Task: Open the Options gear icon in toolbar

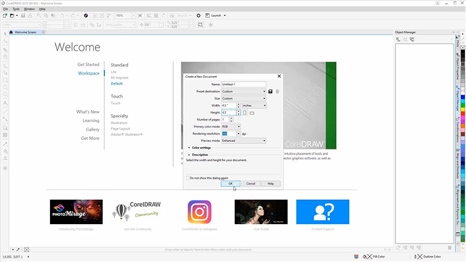Action: [199, 16]
